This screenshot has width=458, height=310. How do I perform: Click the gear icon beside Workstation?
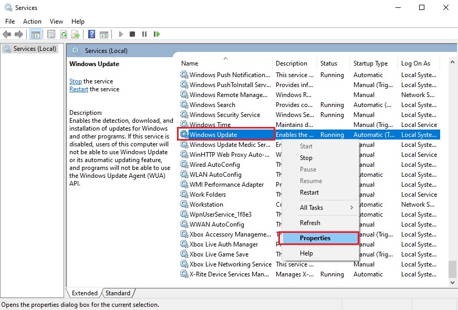[184, 204]
